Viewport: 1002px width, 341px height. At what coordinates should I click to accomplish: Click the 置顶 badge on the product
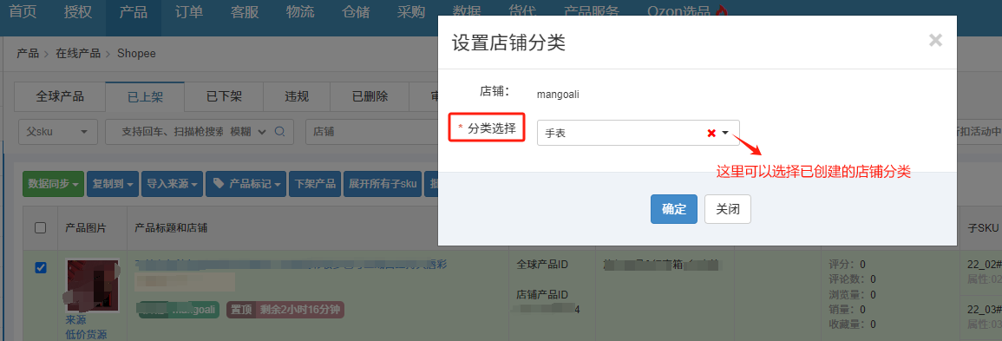coord(241,310)
